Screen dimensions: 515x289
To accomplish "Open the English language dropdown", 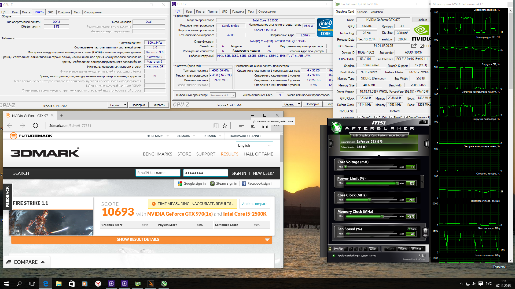I will (x=254, y=145).
